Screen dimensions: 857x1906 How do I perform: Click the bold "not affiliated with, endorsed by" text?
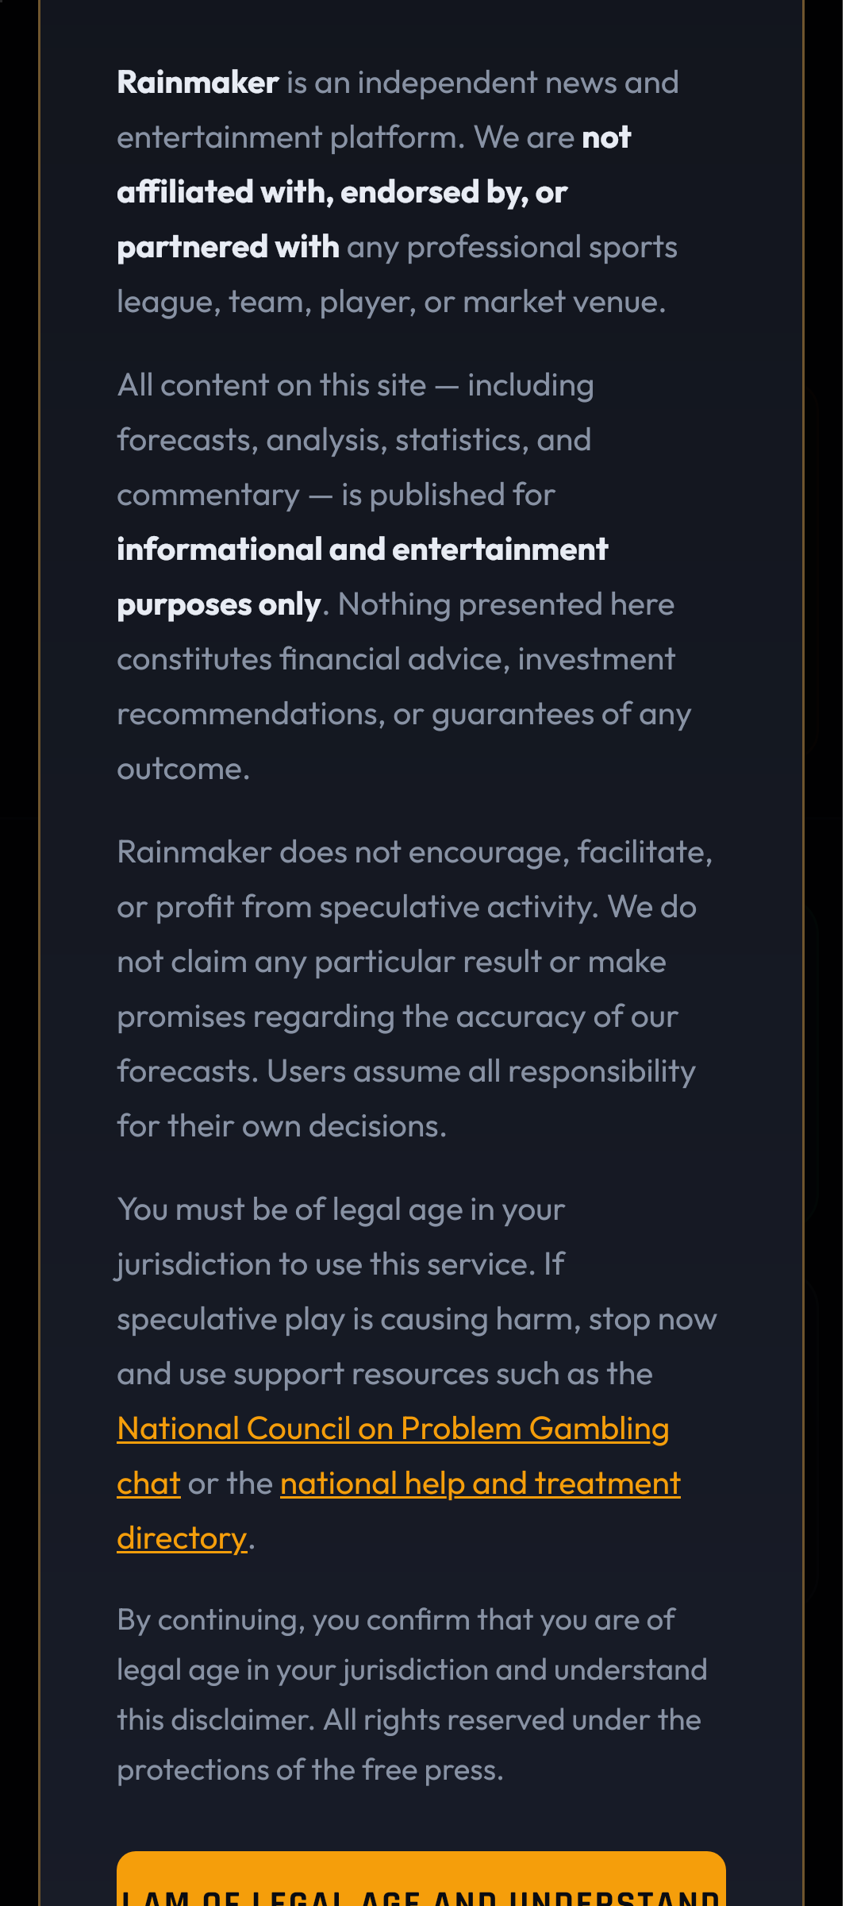pos(341,192)
